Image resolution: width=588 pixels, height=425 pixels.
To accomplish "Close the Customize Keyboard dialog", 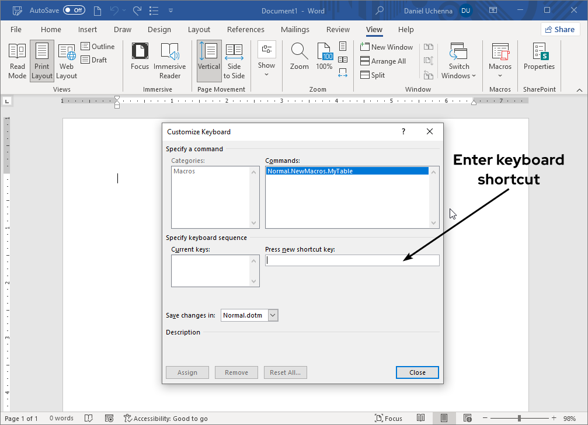I will (x=417, y=372).
